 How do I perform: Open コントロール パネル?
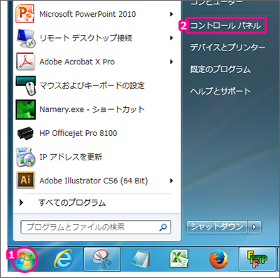(x=225, y=25)
